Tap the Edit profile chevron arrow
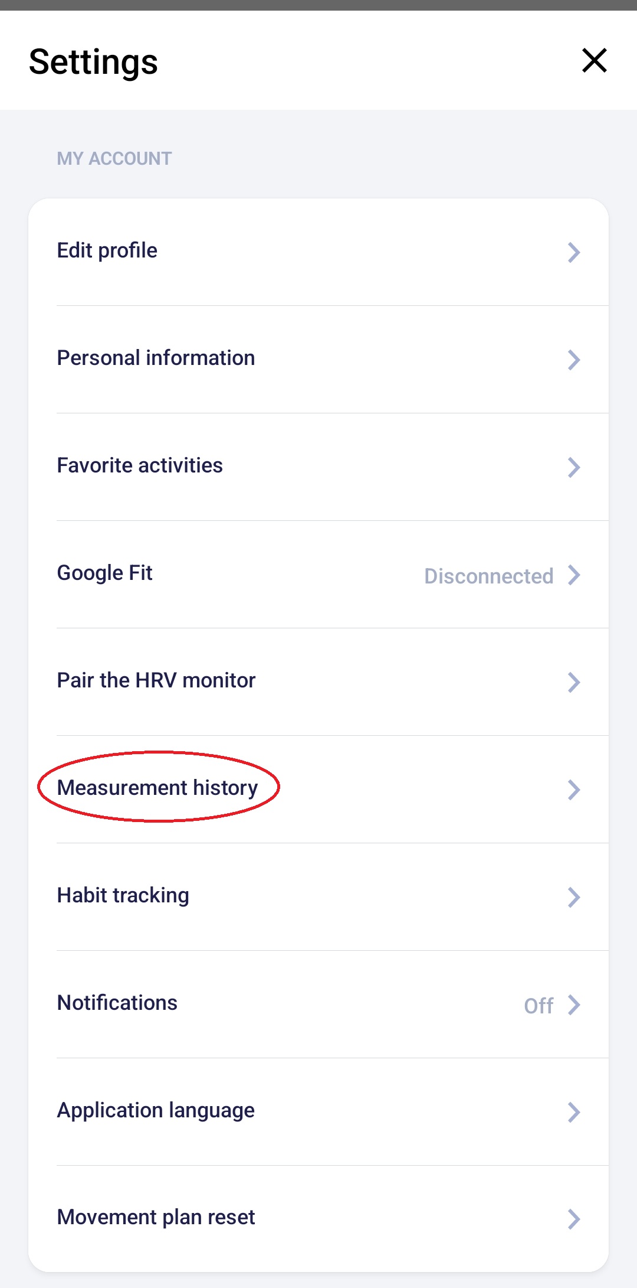 pyautogui.click(x=573, y=253)
